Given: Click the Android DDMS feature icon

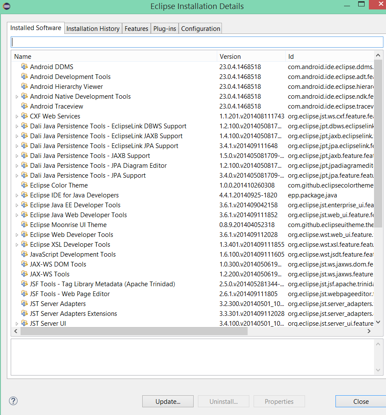Looking at the screenshot, I should tap(24, 67).
